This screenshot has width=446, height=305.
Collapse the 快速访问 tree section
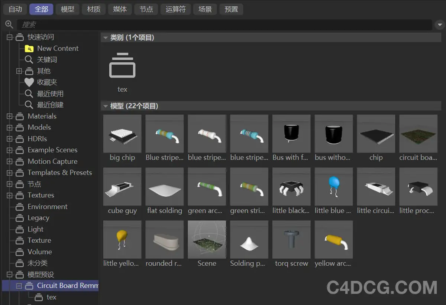point(10,37)
